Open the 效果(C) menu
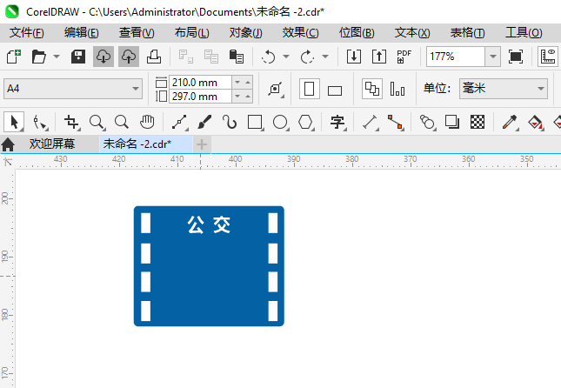This screenshot has height=388, width=561. 301,32
